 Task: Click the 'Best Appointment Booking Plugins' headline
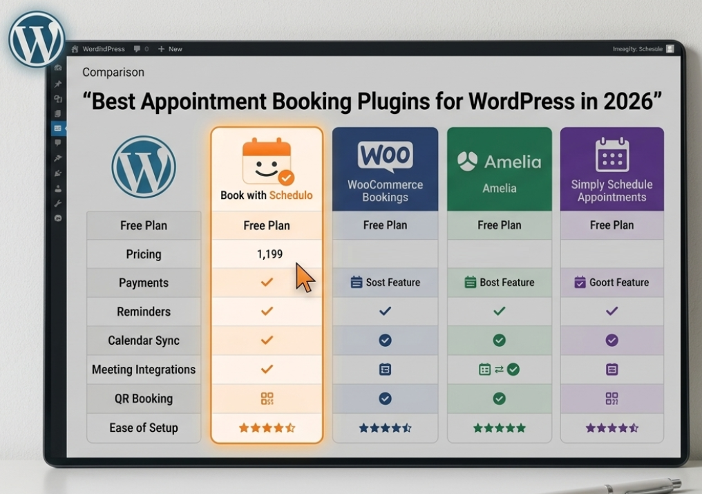(x=372, y=102)
